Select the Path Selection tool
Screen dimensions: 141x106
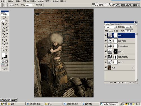click(3, 40)
